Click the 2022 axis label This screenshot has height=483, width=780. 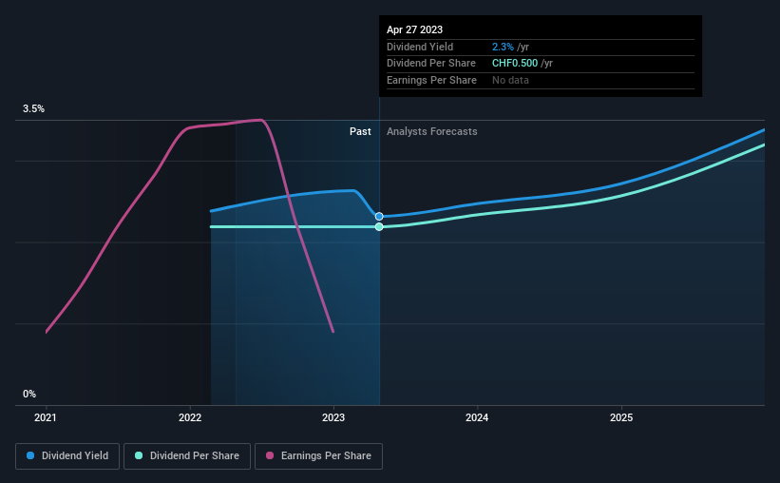(190, 417)
